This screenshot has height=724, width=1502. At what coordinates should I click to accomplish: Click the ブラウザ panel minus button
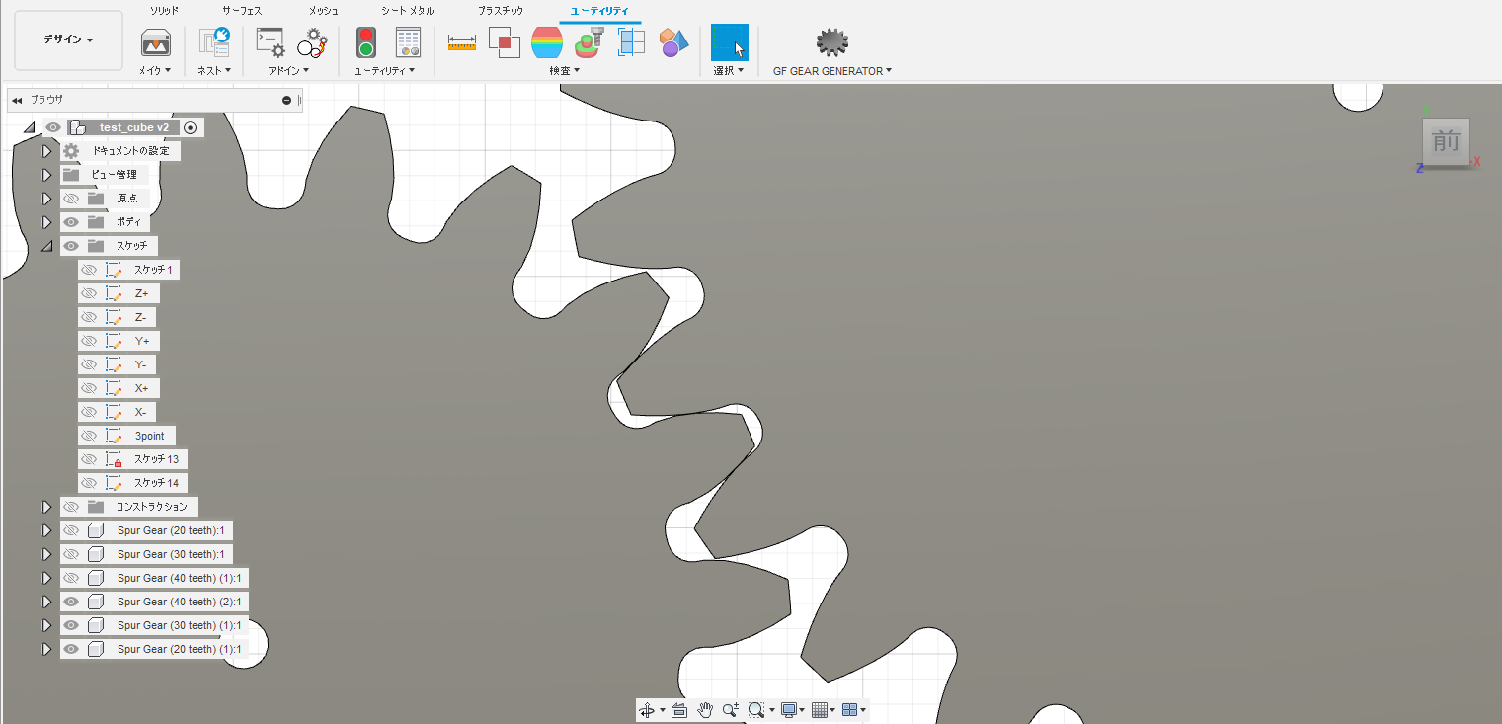[286, 100]
